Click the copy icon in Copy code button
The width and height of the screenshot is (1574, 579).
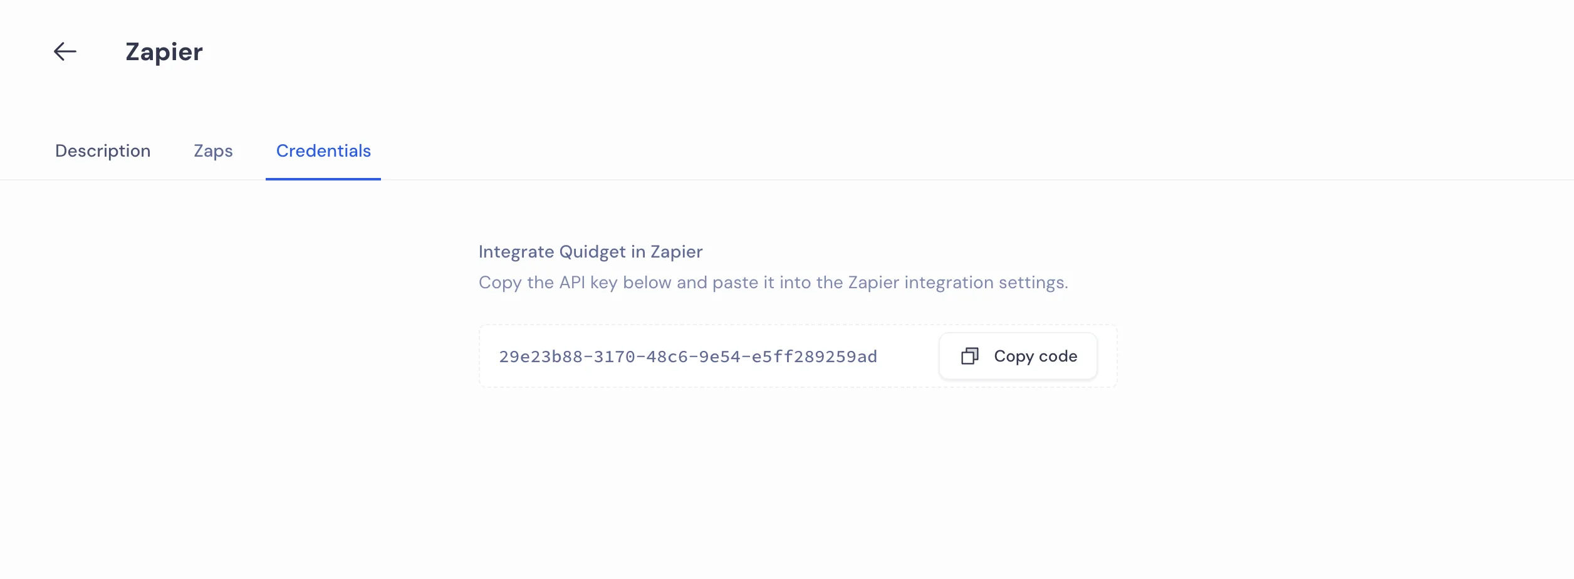coord(969,357)
